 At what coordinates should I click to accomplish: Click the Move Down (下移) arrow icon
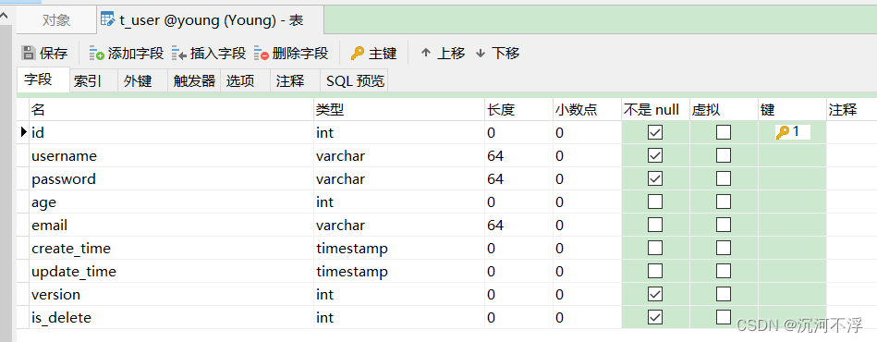[x=481, y=54]
